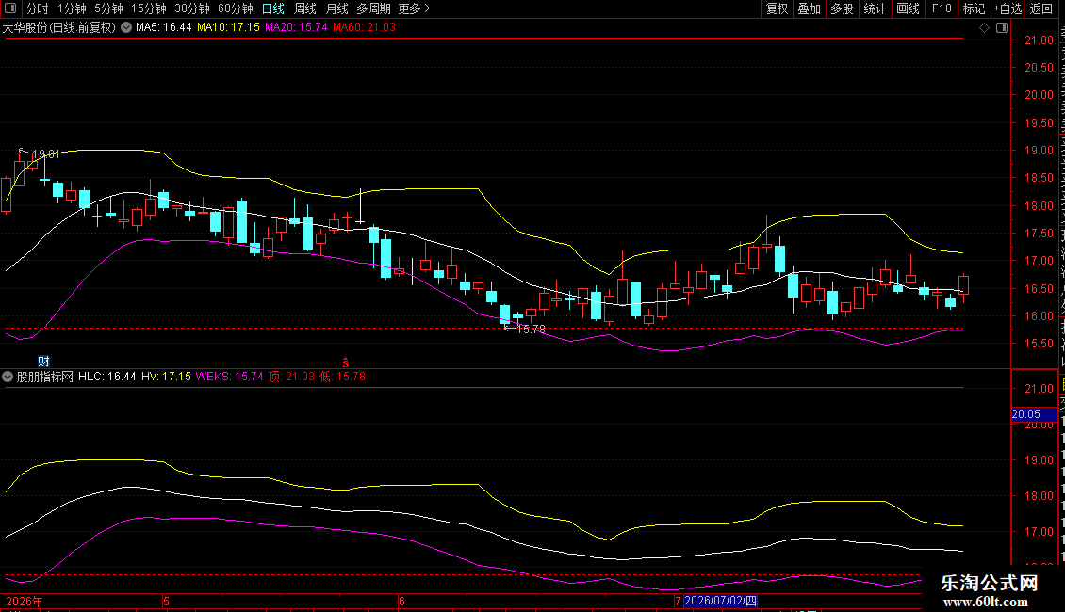The width and height of the screenshot is (1065, 612).
Task: Click the 15.78 low price label
Action: 532,330
